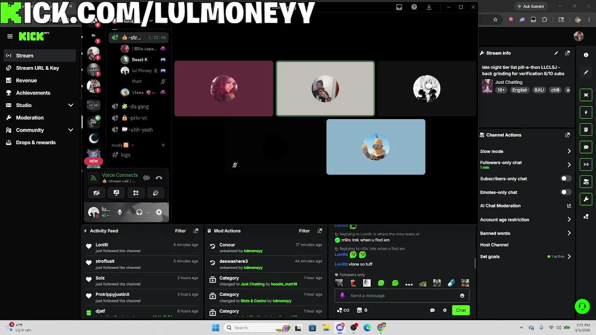Join the -da gang voice channel
This screenshot has height=335, width=596.
138,107
